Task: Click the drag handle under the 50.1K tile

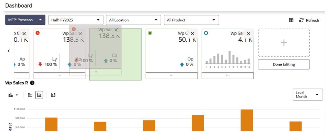Action: (x=172, y=76)
